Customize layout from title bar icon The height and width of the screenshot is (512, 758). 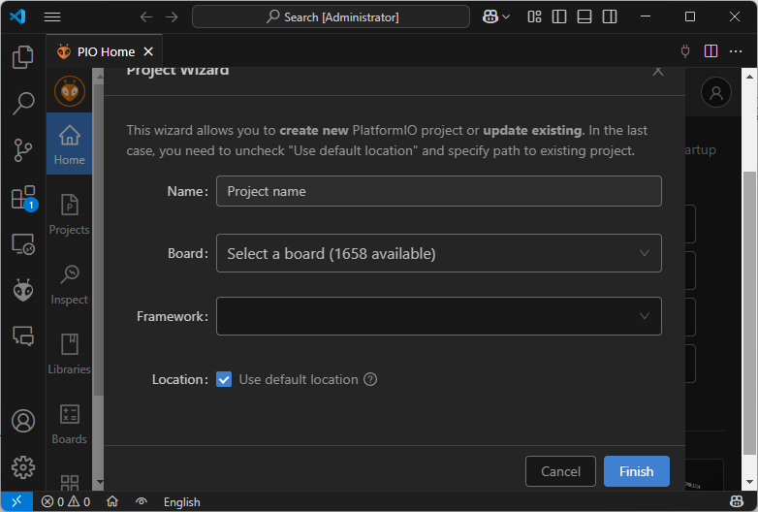click(534, 16)
